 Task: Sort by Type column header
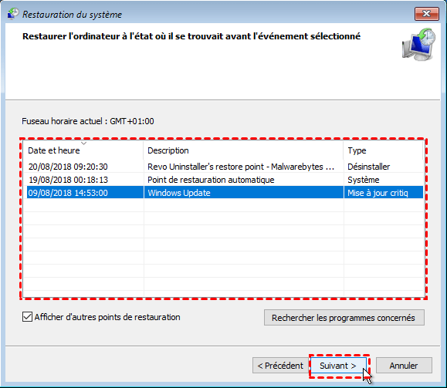coord(384,150)
